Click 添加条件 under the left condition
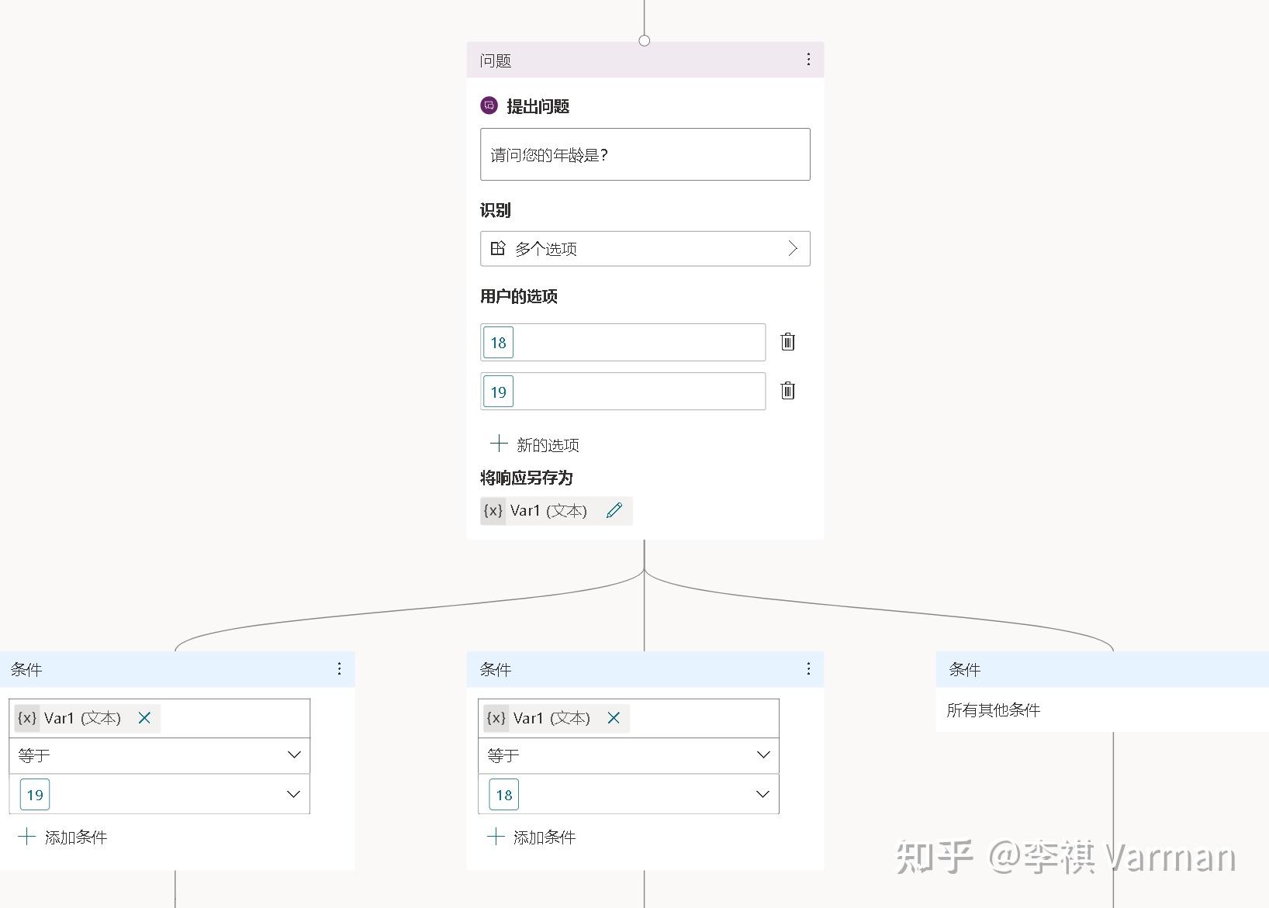This screenshot has height=908, width=1269. [62, 837]
